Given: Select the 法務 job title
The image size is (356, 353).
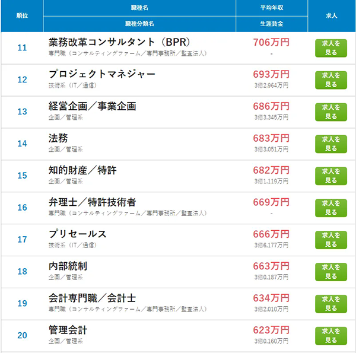Looking at the screenshot, I should point(58,138).
